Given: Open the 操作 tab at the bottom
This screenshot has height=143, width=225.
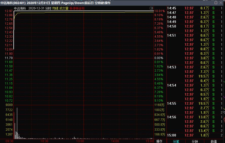Looking at the screenshot, I should [x=159, y=141].
